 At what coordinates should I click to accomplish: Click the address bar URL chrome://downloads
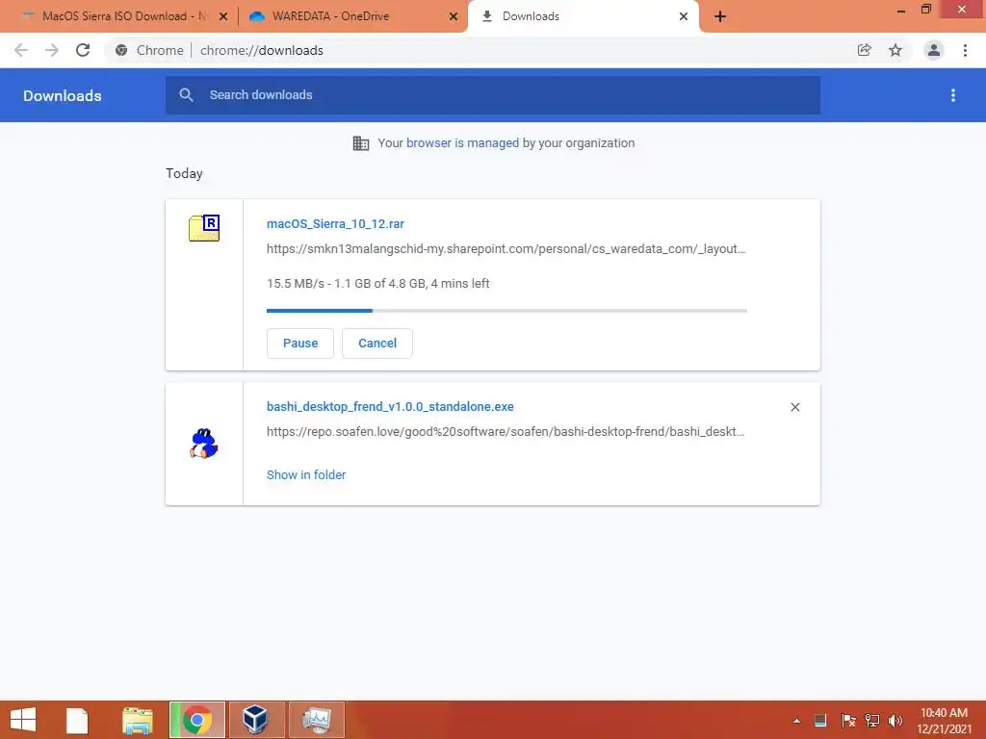pyautogui.click(x=262, y=50)
